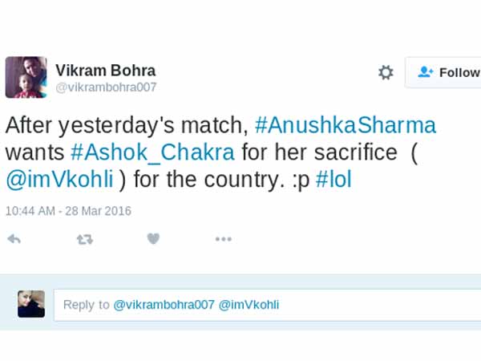Image resolution: width=481 pixels, height=361 pixels.
Task: Click the add-person icon on Follow
Action: coord(426,73)
